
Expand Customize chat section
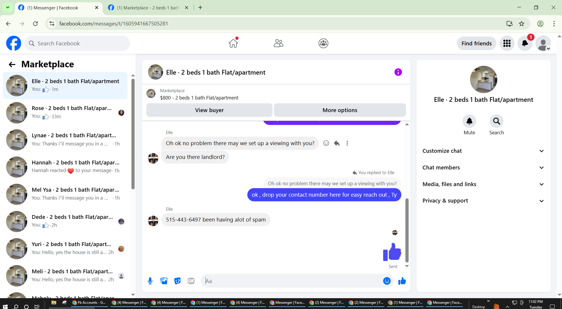pos(483,151)
